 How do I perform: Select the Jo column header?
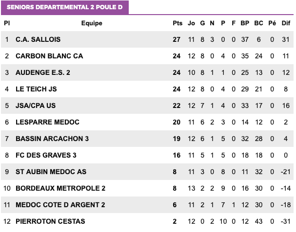[191, 23]
